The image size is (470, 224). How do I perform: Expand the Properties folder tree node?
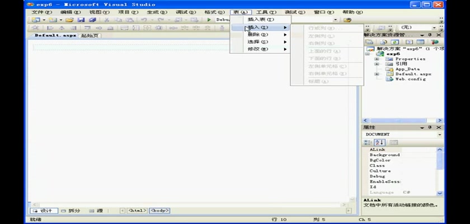(377, 59)
